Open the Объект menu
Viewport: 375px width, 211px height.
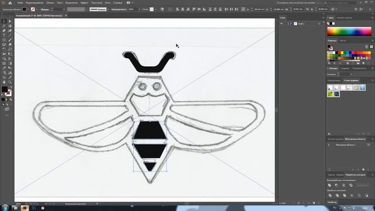pos(50,2)
